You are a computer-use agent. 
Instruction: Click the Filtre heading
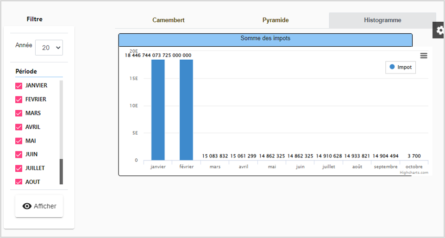35,19
